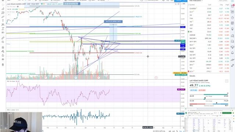Toggle visibility of the first MA indicator
Screen dimensions: 235x132
(x=18, y=7)
